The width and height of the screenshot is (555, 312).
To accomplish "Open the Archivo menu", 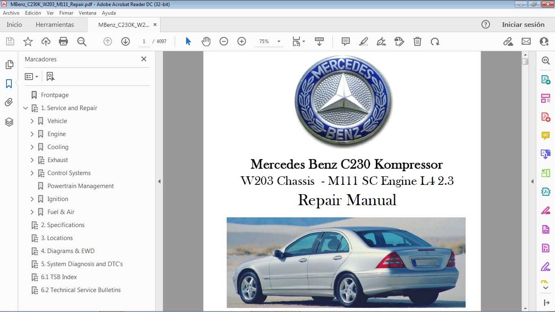I will pos(11,13).
